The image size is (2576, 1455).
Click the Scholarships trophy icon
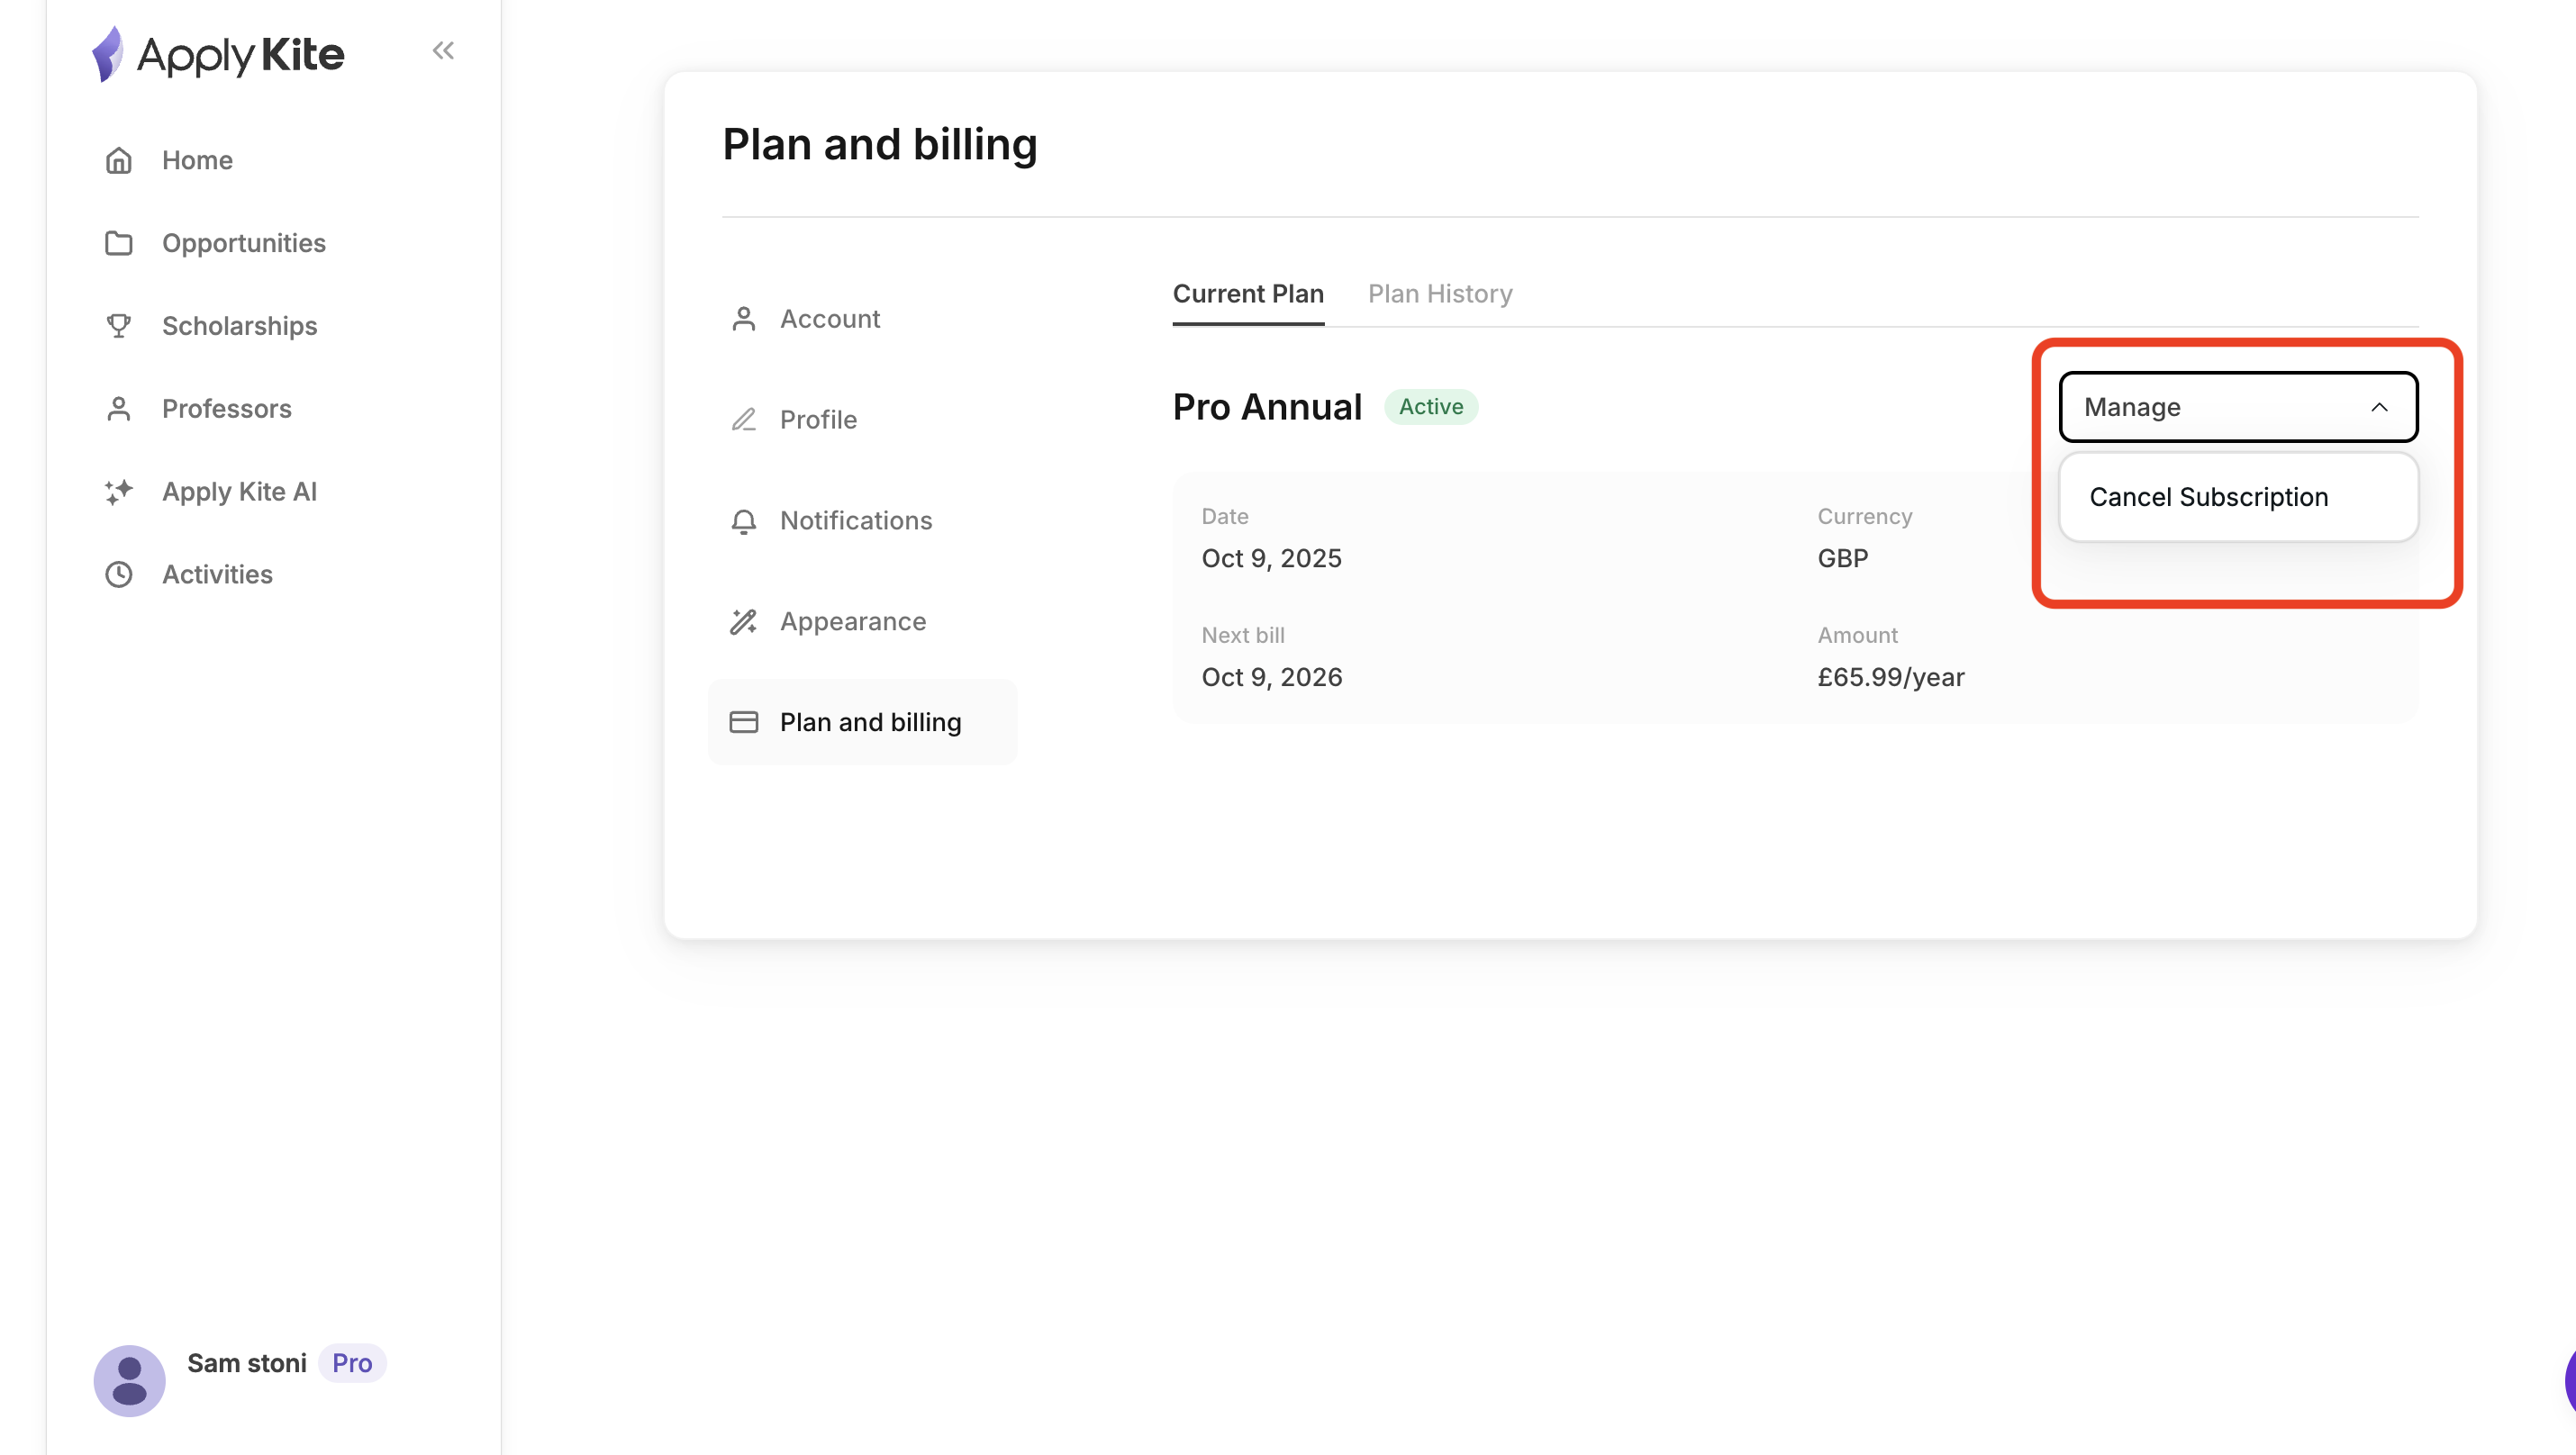(x=119, y=326)
